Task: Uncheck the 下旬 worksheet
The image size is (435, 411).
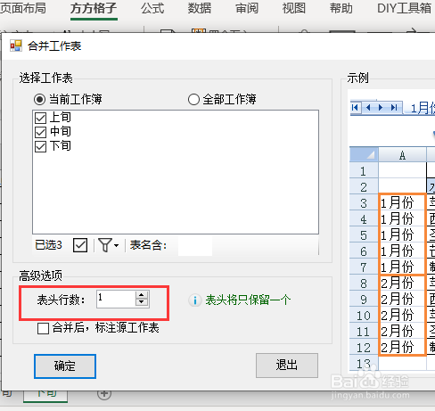Action: point(41,146)
